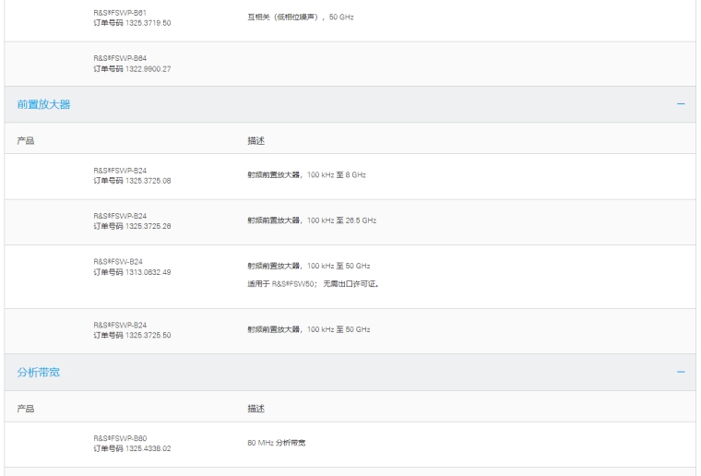Click 描述 column header in 分析带宽 table
The height and width of the screenshot is (476, 701).
click(255, 409)
